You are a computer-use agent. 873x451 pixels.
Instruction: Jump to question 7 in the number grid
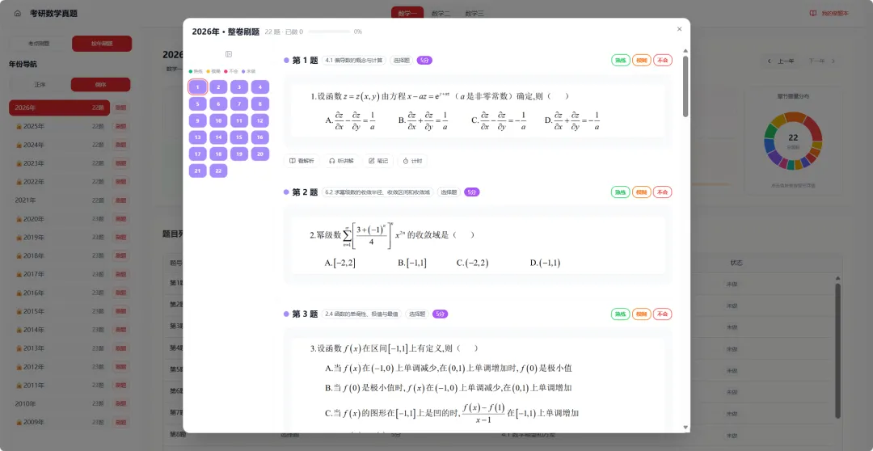tap(239, 103)
